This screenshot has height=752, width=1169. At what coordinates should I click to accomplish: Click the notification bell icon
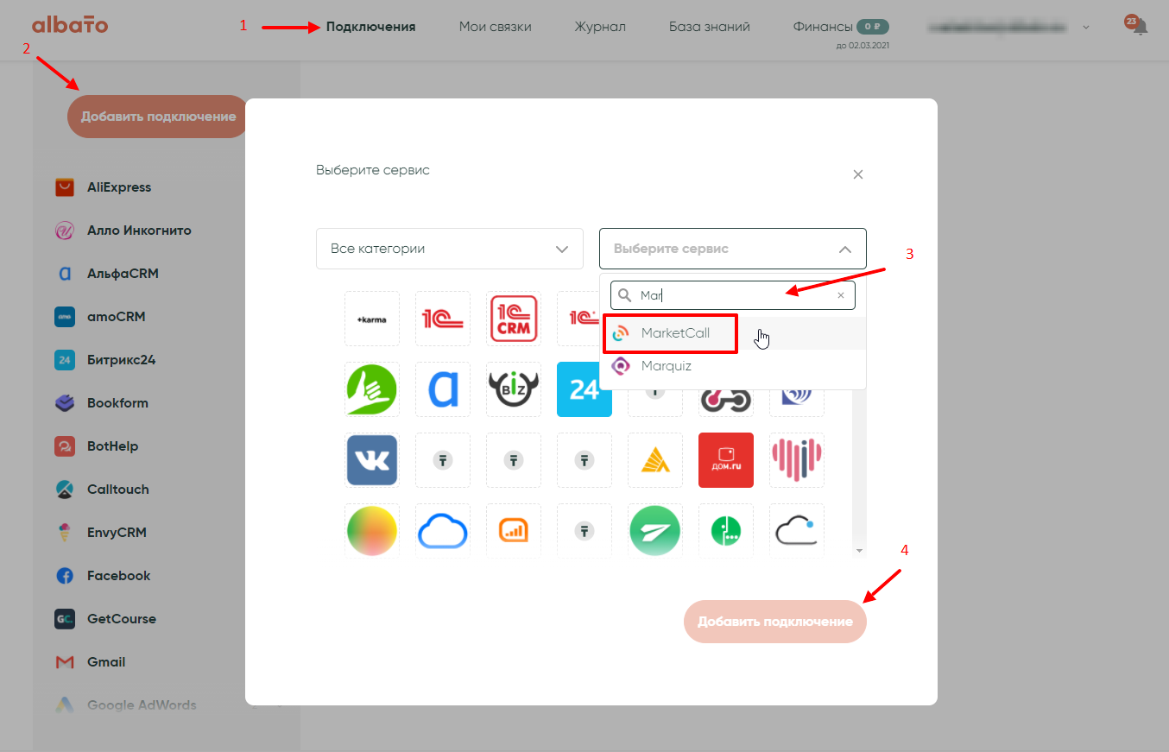1140,27
